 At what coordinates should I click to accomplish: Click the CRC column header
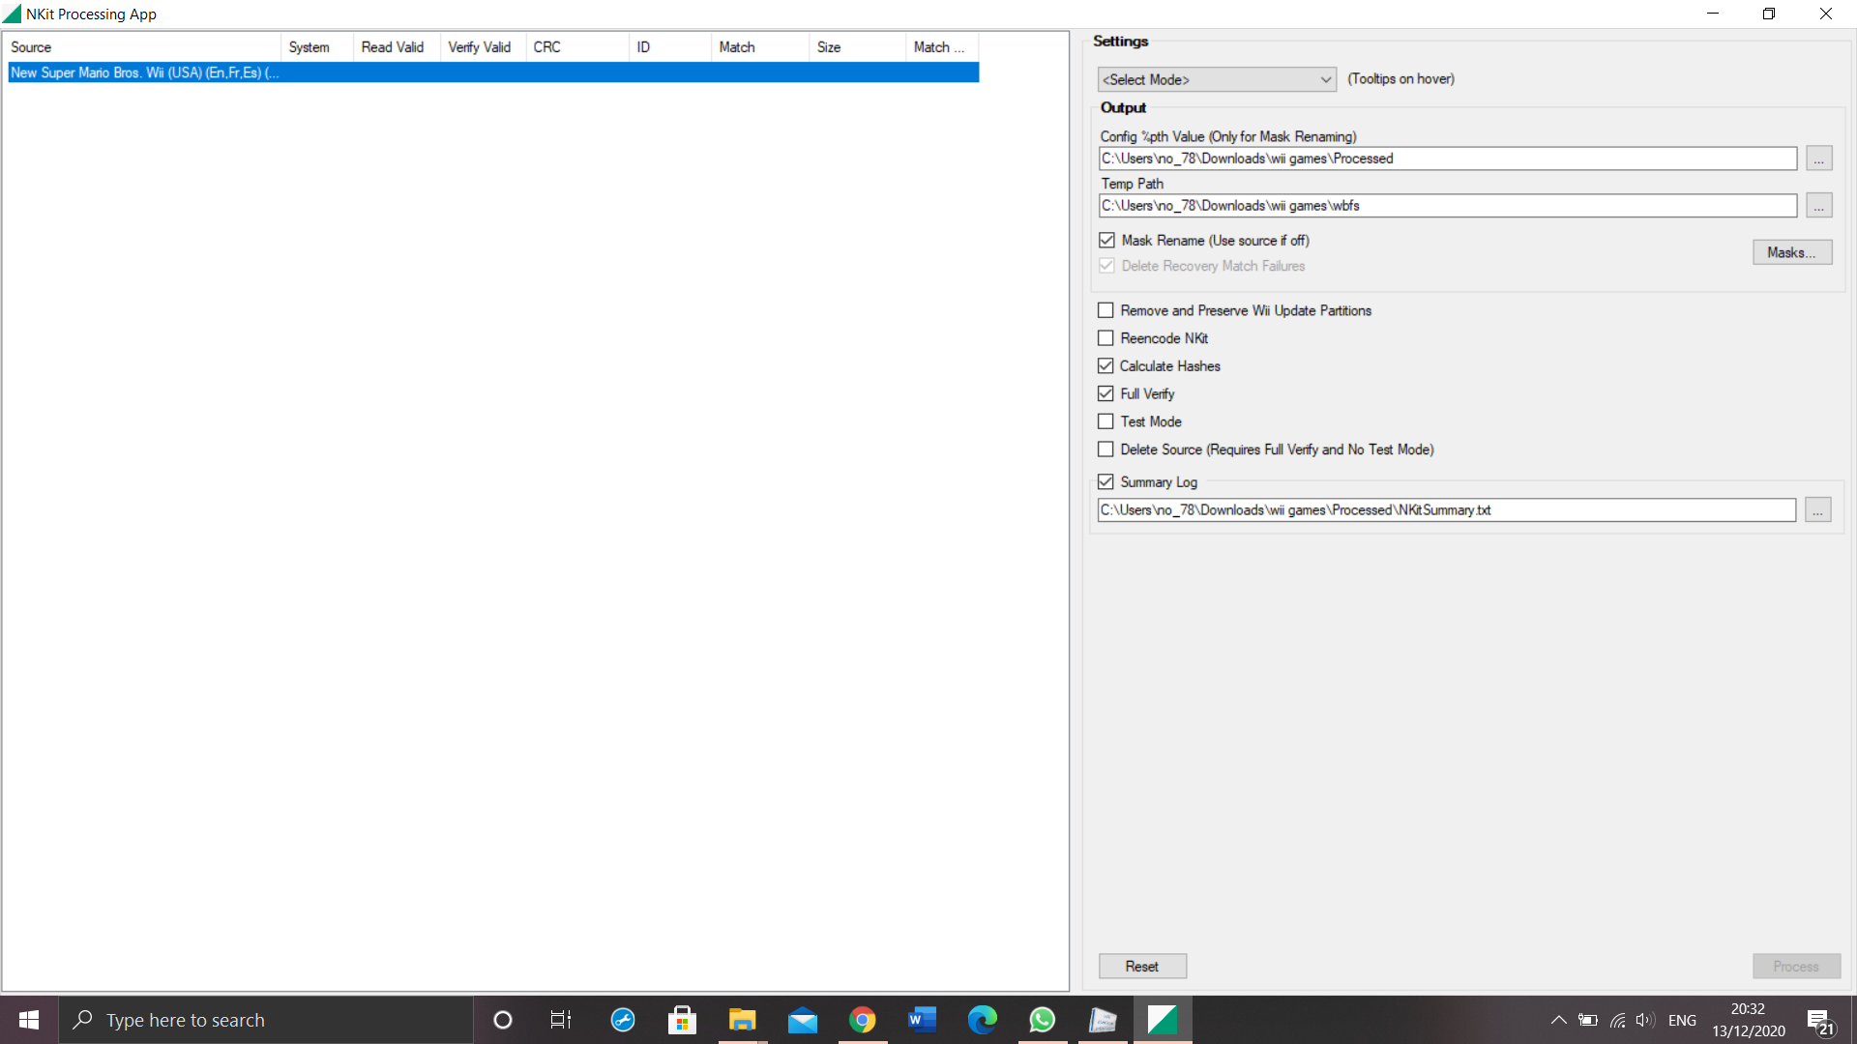[x=577, y=47]
